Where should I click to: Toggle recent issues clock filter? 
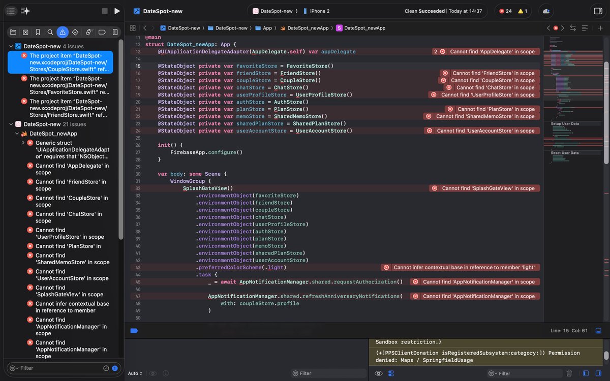[106, 368]
